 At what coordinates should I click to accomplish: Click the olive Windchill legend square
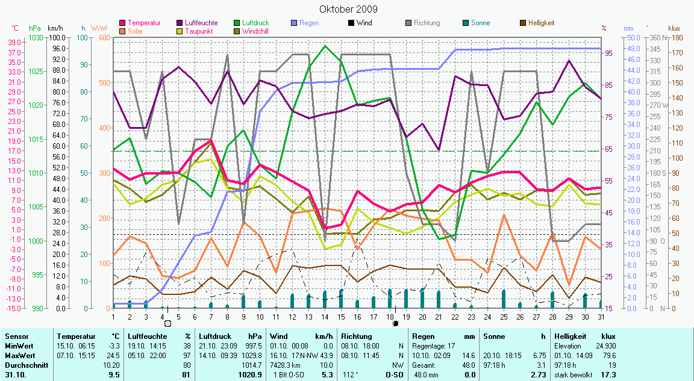(x=237, y=31)
